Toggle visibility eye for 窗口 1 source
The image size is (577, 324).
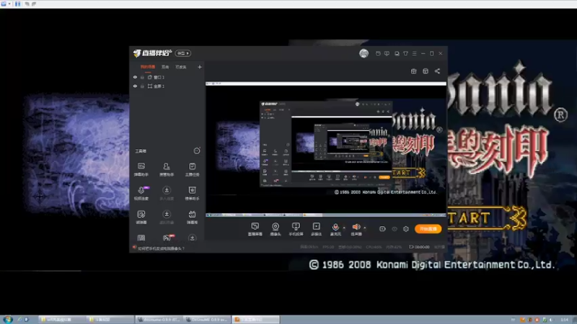pos(135,77)
